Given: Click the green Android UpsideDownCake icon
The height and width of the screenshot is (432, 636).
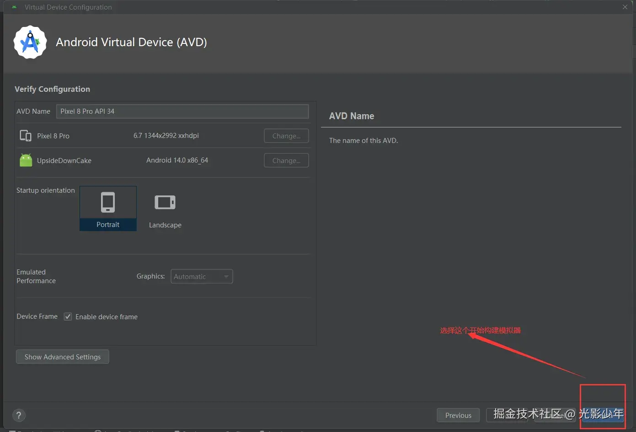Looking at the screenshot, I should coord(26,160).
